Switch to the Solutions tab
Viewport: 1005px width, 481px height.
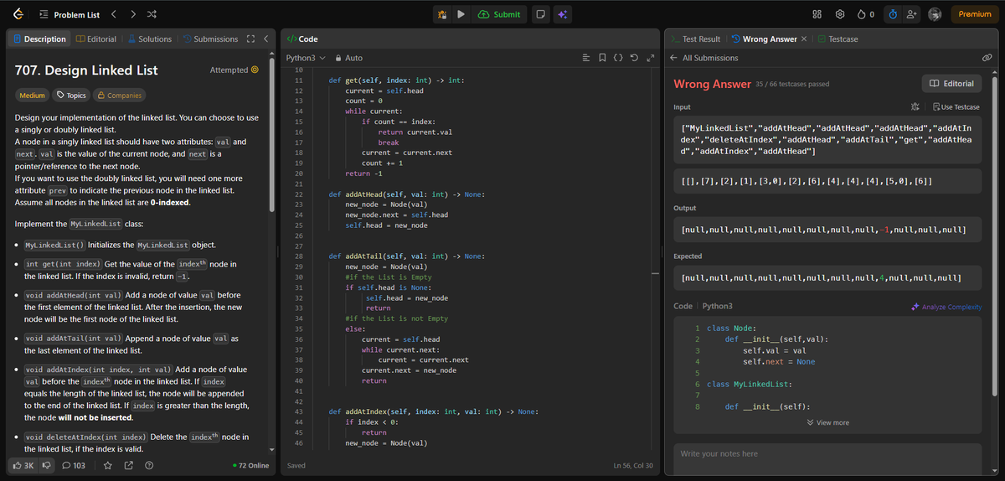[x=150, y=39]
